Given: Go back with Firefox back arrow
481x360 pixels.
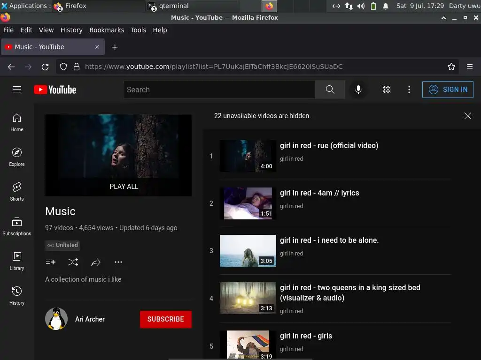Looking at the screenshot, I should 11,67.
